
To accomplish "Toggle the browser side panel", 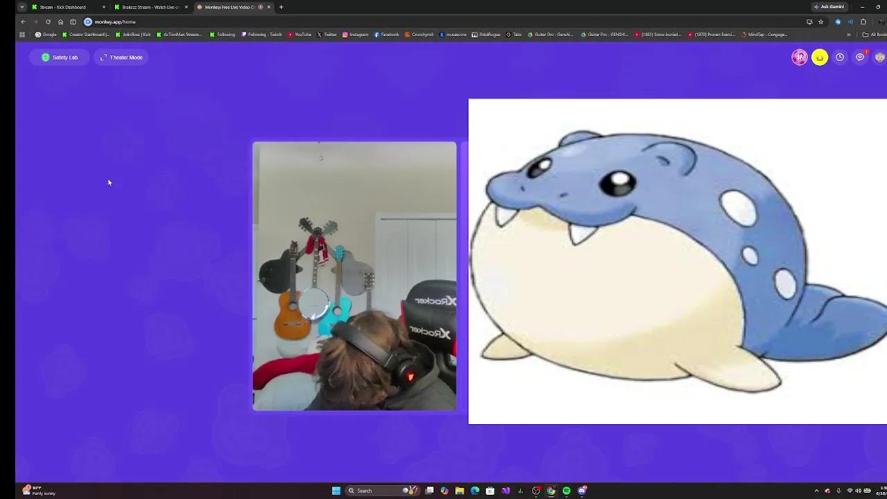I will tap(73, 21).
